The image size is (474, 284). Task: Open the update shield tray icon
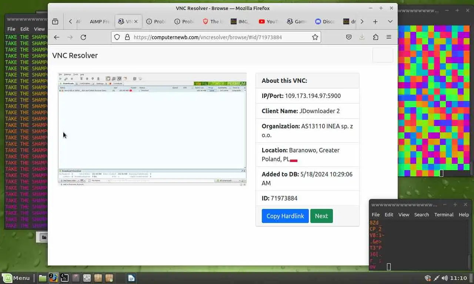[x=428, y=278]
